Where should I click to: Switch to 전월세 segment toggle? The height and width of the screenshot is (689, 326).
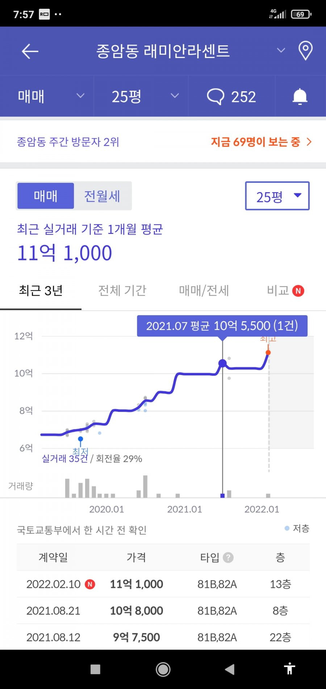[102, 196]
